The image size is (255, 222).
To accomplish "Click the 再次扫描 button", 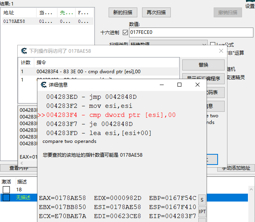I will pos(156,12).
